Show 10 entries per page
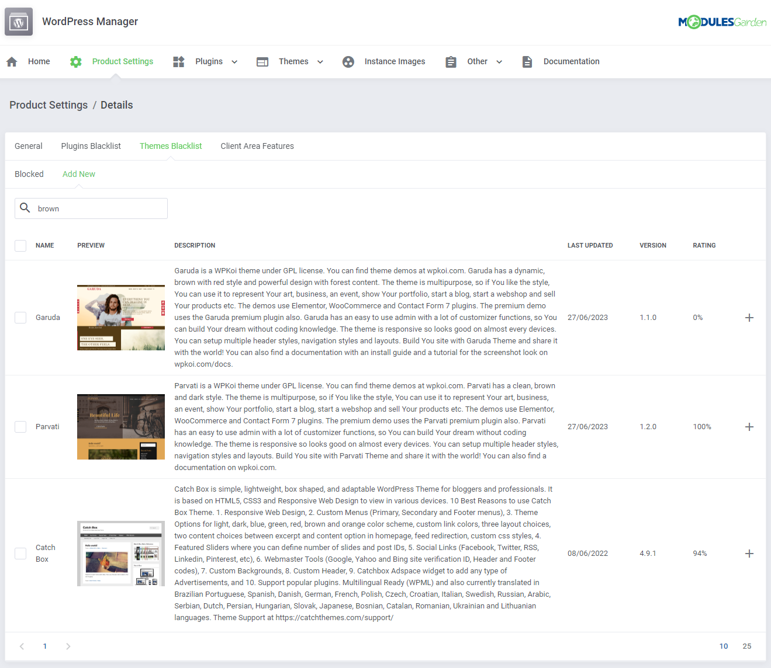This screenshot has width=771, height=668. tap(724, 646)
